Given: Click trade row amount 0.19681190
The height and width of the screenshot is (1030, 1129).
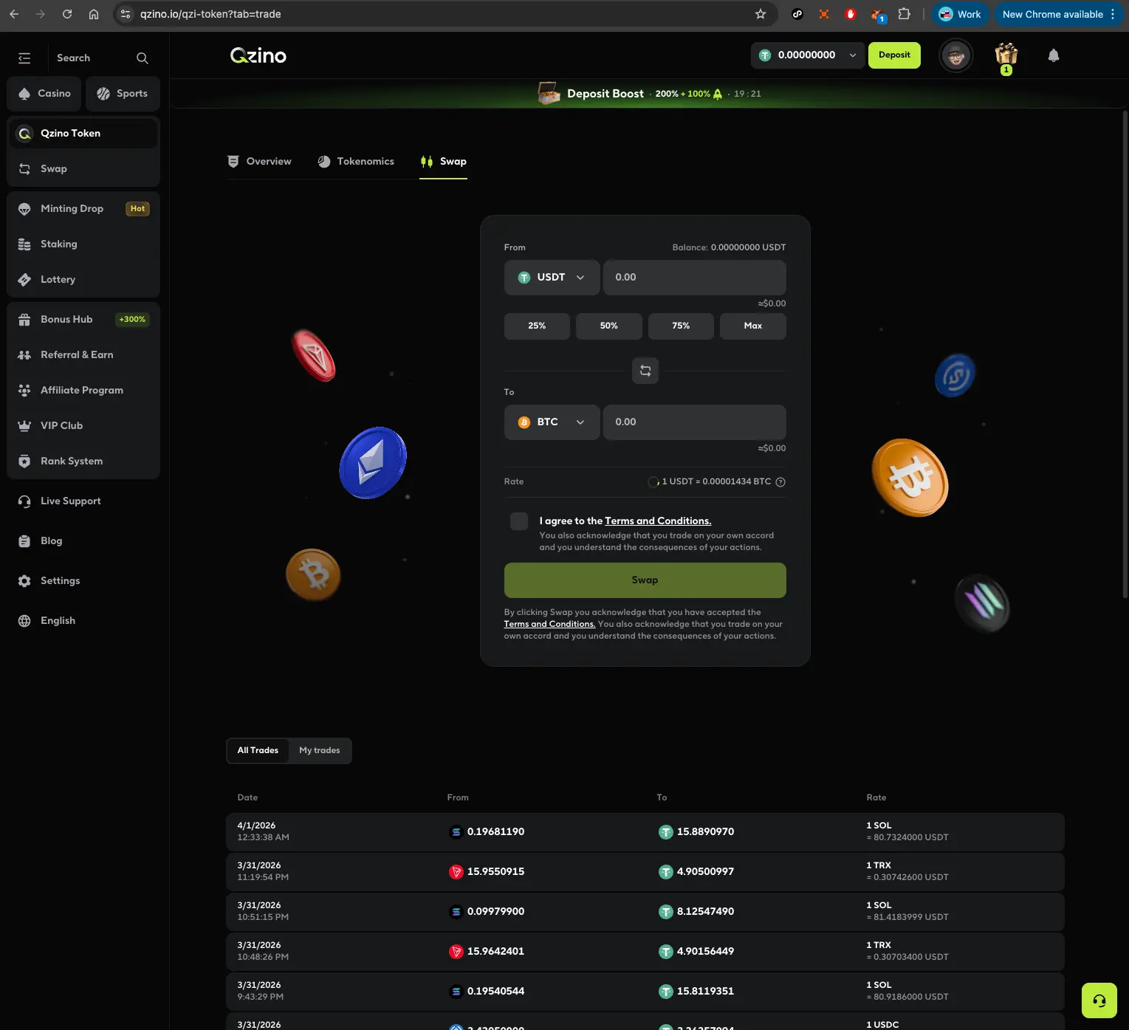Looking at the screenshot, I should [495, 832].
